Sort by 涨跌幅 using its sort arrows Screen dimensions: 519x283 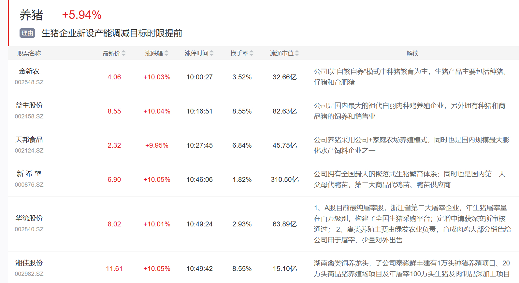(166, 53)
